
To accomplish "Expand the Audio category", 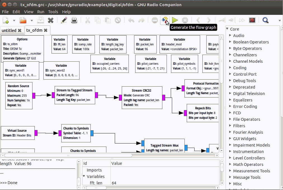I will point(230,35).
